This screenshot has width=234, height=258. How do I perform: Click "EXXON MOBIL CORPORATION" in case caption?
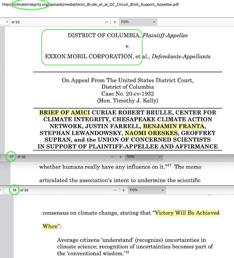pos(88,56)
